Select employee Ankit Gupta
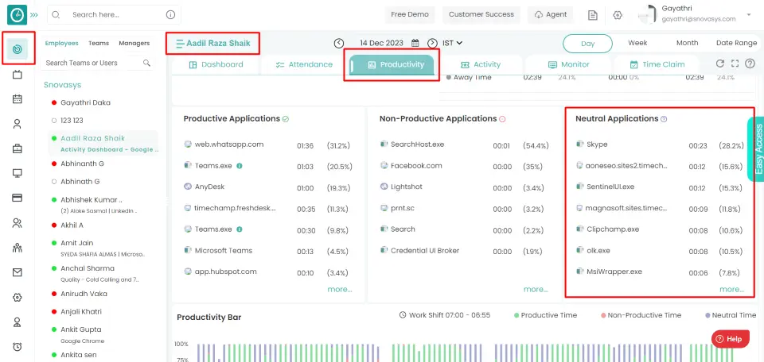The height and width of the screenshot is (362, 764). point(81,329)
